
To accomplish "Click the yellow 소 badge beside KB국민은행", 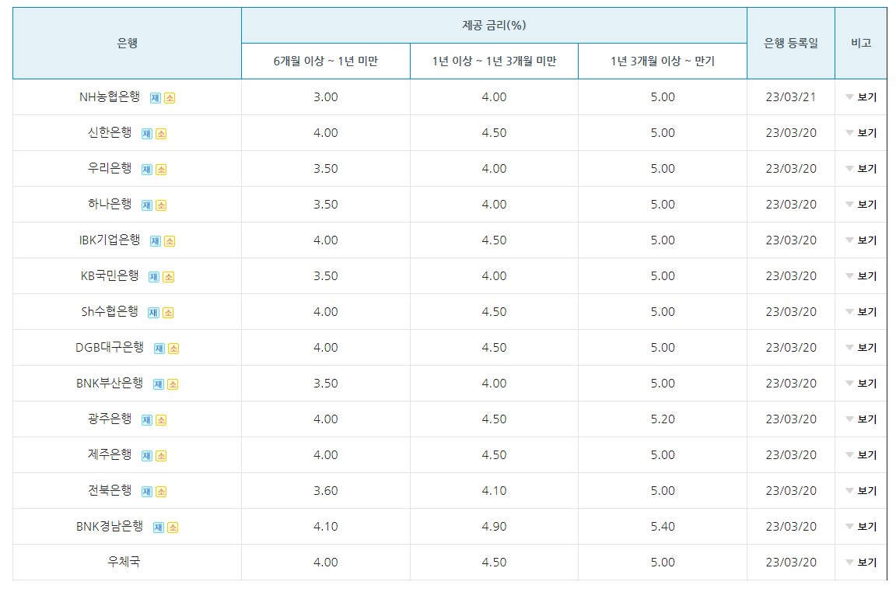I will tap(168, 277).
